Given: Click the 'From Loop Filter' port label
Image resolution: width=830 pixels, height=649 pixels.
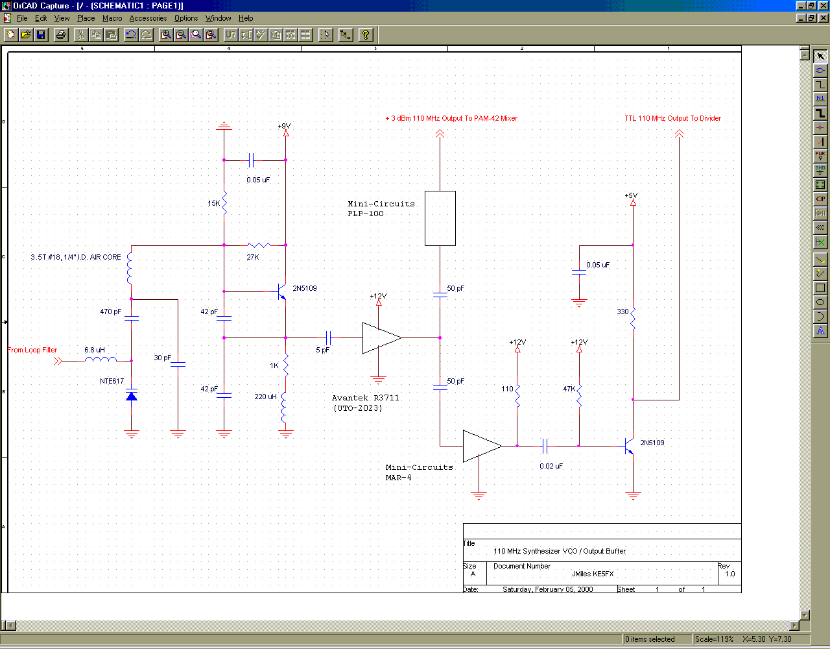Looking at the screenshot, I should tap(32, 350).
